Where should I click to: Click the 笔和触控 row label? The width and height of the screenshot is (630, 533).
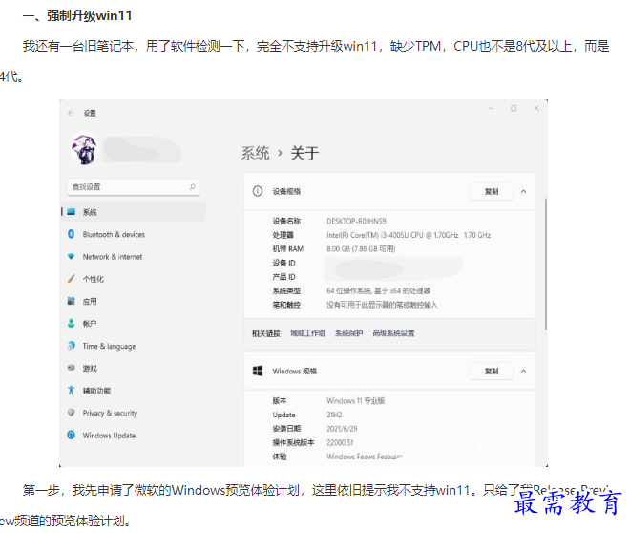(x=286, y=305)
